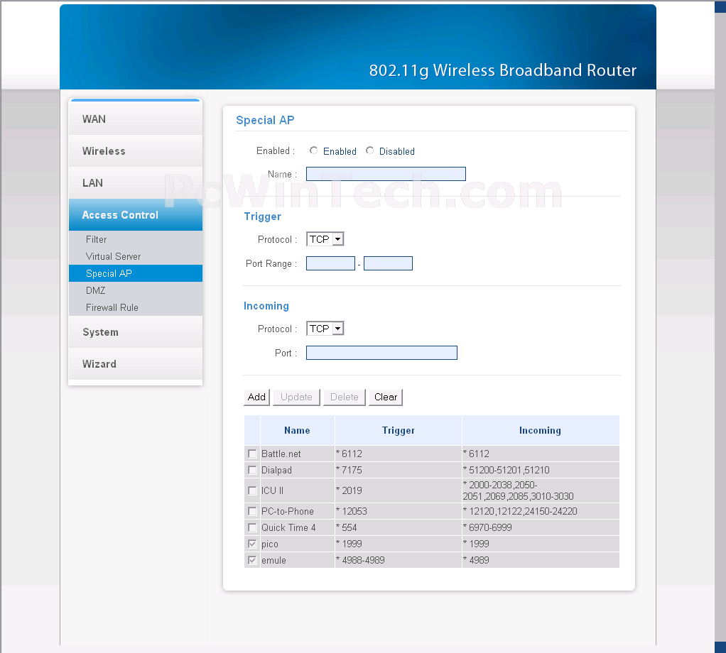Open the Incoming Protocol dropdown
Image resolution: width=726 pixels, height=653 pixels.
pyautogui.click(x=325, y=329)
